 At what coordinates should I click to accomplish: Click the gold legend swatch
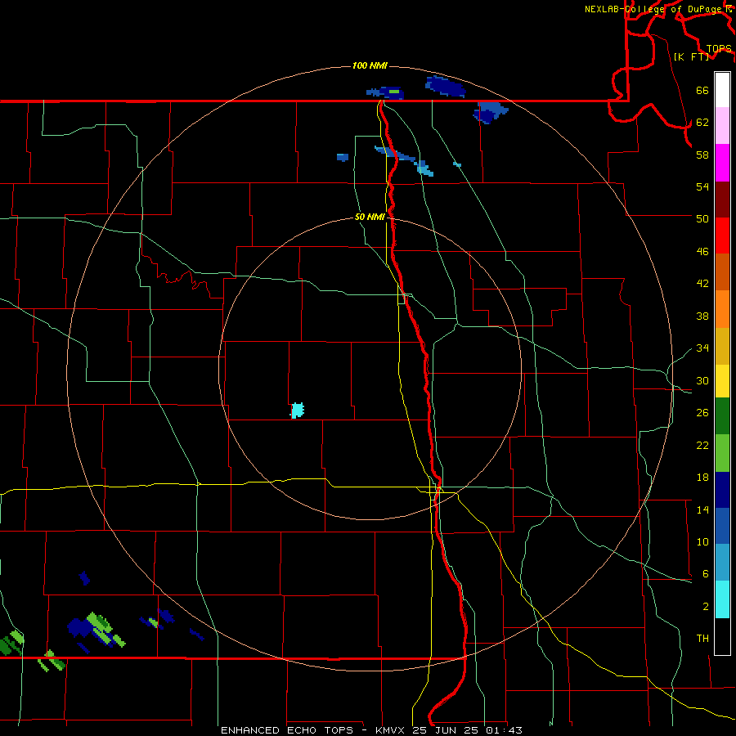coord(722,346)
